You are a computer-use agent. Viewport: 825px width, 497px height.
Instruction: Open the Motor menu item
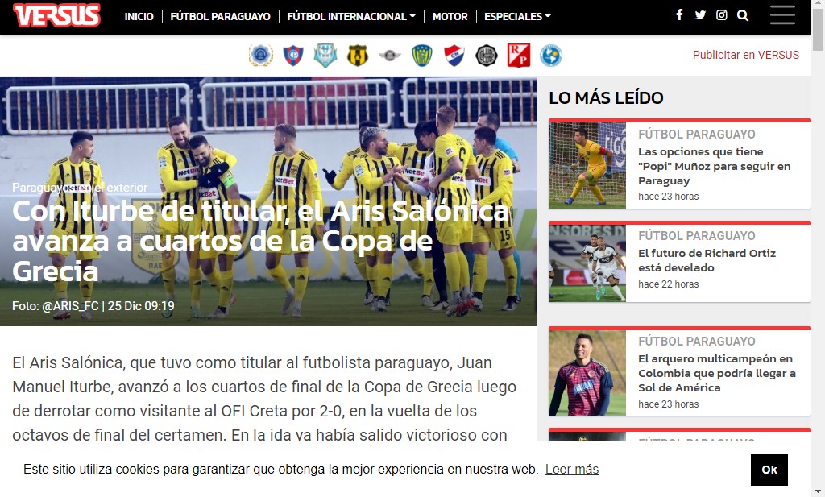450,16
